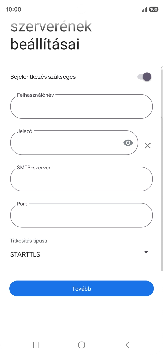This screenshot has width=163, height=355.
Task: Tap the battery level indicator
Action: coord(154,9)
